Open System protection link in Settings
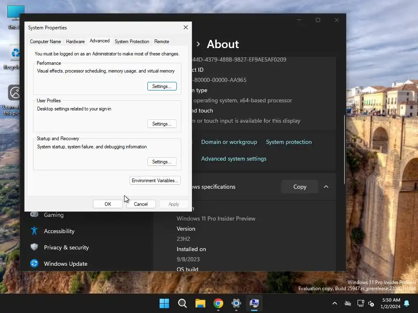Viewport: 418px width, 313px height. 289,142
